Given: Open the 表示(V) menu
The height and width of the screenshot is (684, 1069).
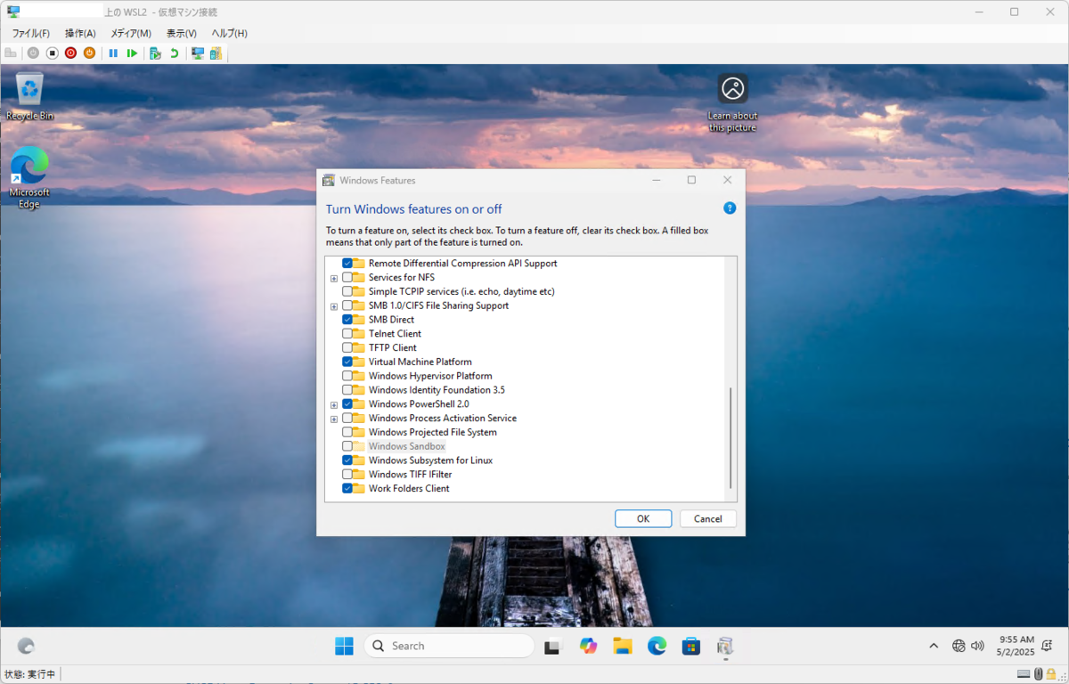Looking at the screenshot, I should [x=182, y=33].
